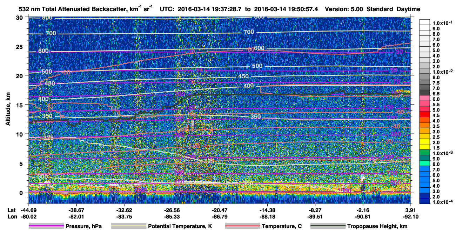Click the latitude value '3.91'
Viewport: 456px width, 234px height.
tap(411, 210)
